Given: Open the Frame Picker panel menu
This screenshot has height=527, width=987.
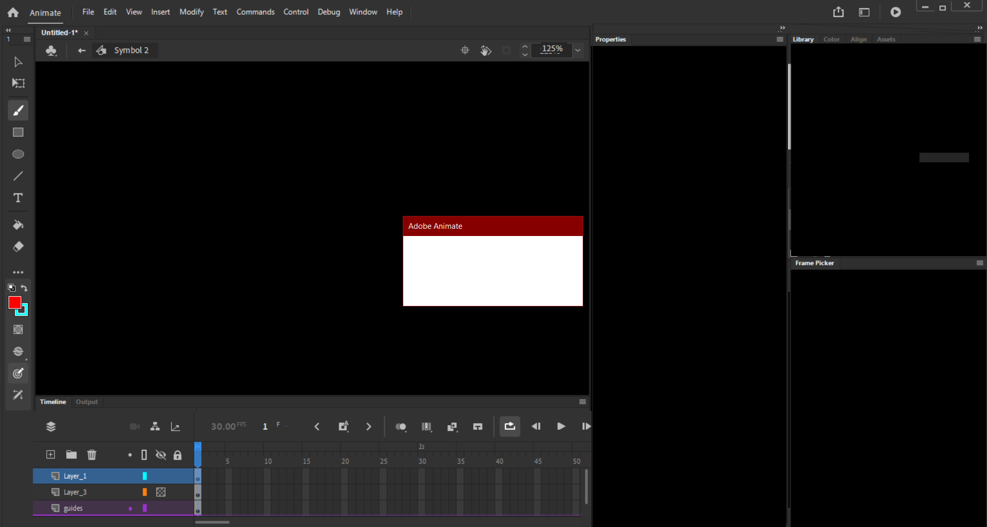Looking at the screenshot, I should pyautogui.click(x=979, y=263).
